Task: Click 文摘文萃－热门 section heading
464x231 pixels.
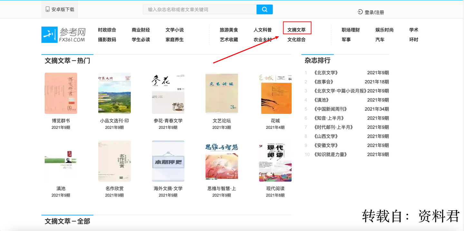Action: click(67, 60)
